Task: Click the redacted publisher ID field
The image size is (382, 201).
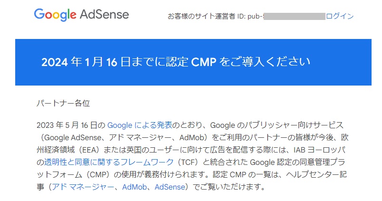Action: (295, 16)
